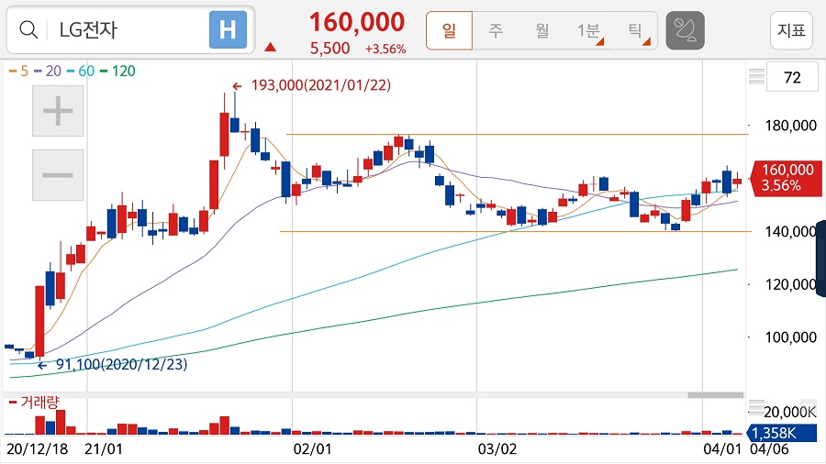The image size is (826, 464).
Task: Tap the blue H button
Action: (228, 30)
